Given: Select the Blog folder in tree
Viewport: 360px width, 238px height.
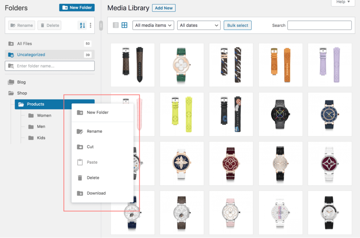Looking at the screenshot, I should point(21,82).
